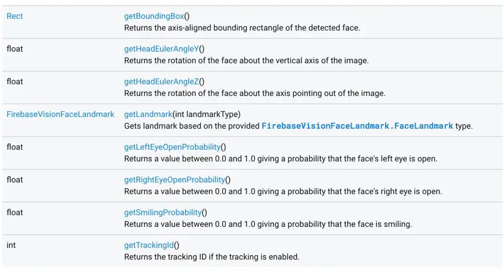The width and height of the screenshot is (504, 272).
Task: Open the getTrackingId method link
Action: (149, 245)
